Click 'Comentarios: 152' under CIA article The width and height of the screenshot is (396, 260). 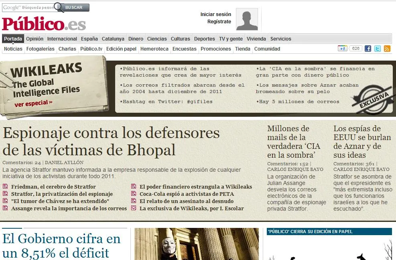(x=287, y=164)
